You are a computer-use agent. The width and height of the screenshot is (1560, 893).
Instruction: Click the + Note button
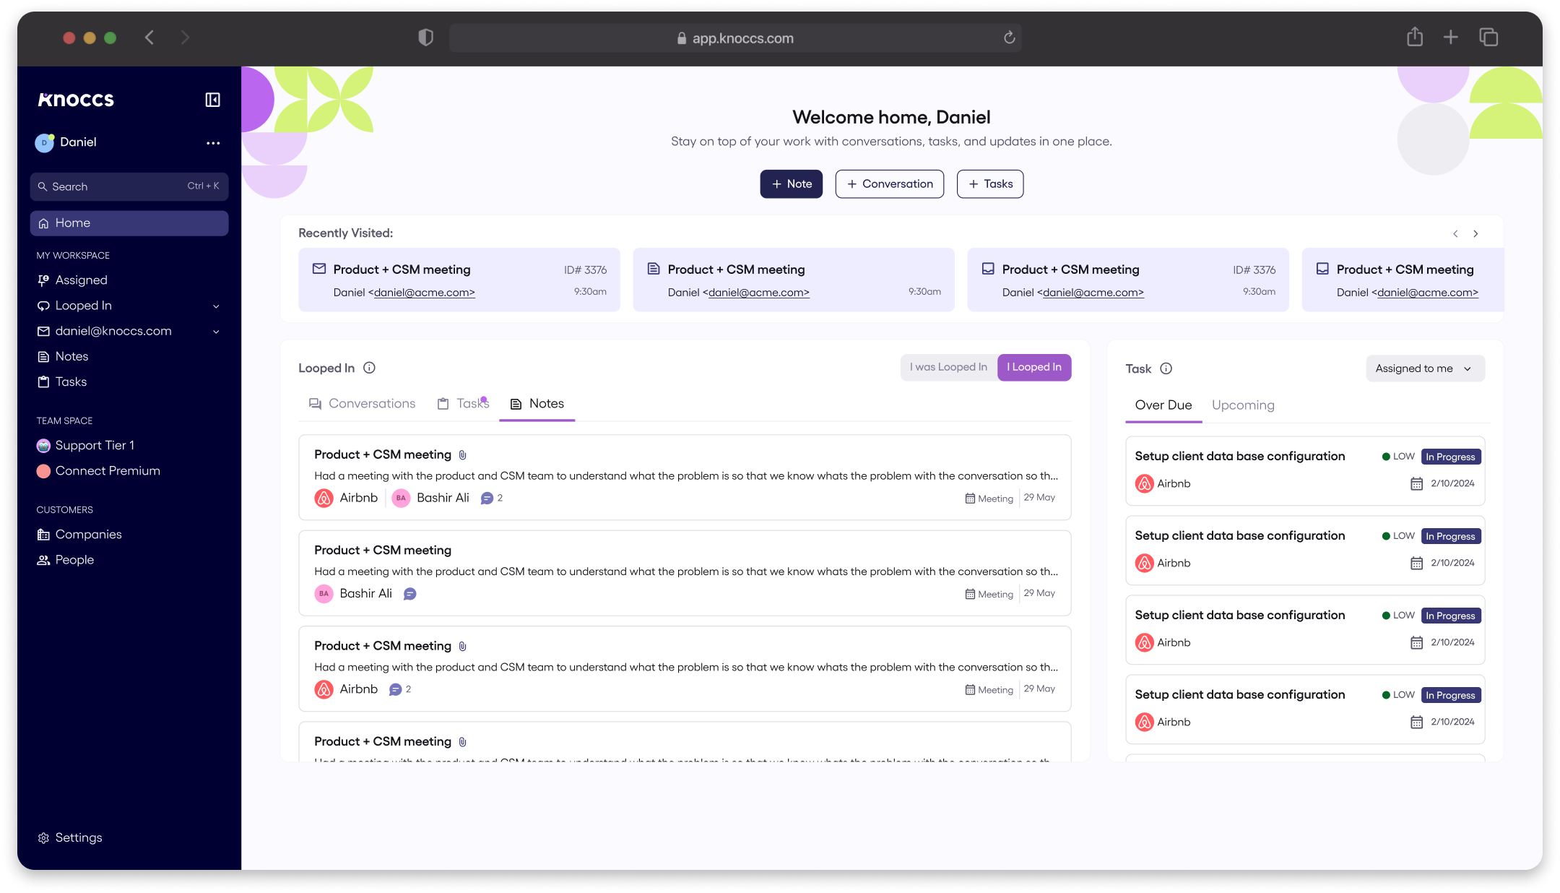click(791, 184)
